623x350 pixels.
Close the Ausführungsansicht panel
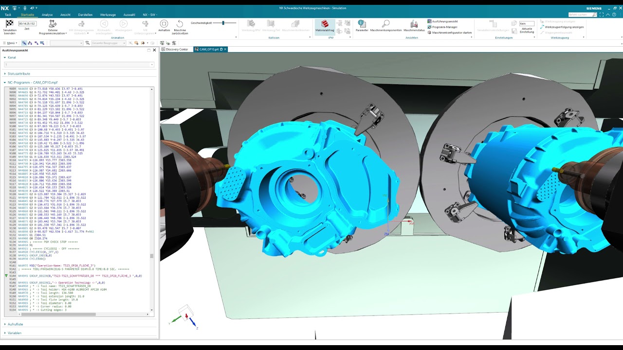tap(154, 50)
